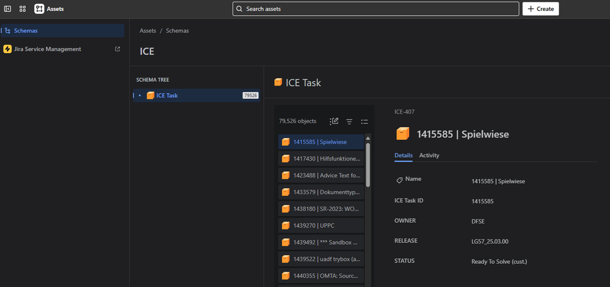610x287 pixels.
Task: Click the Schemas tree icon in the sidebar
Action: (8, 31)
